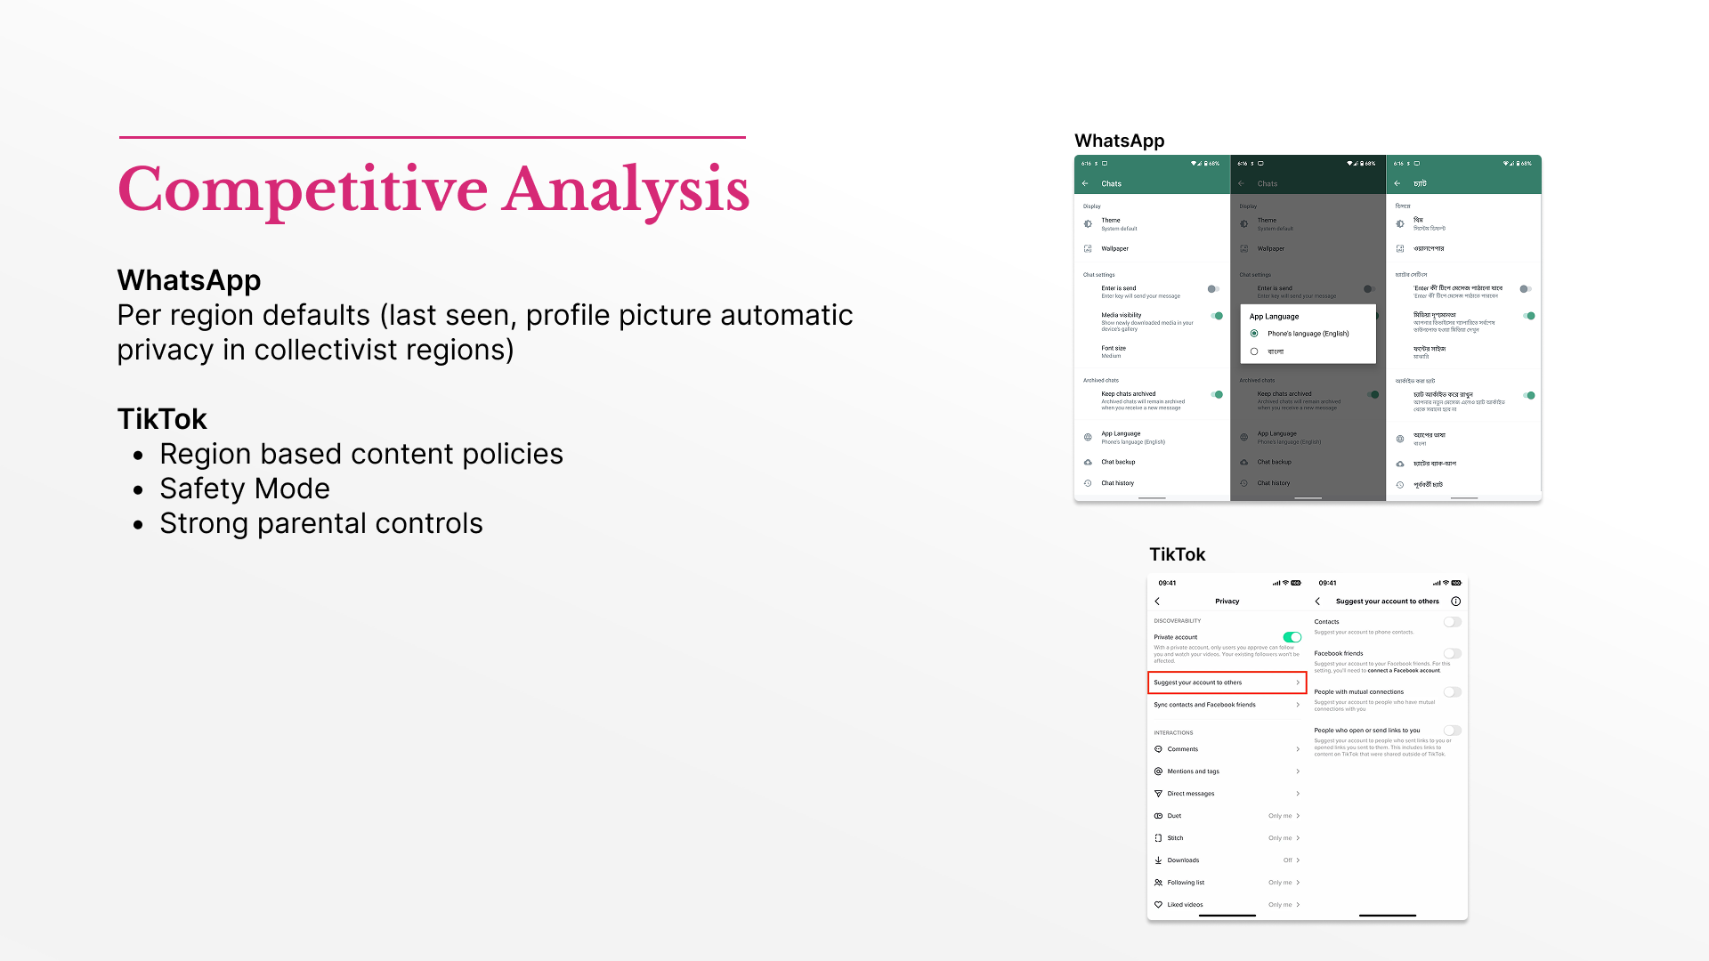Expand the 'Direct messages' row chevron
This screenshot has width=1709, height=961.
[x=1298, y=794]
